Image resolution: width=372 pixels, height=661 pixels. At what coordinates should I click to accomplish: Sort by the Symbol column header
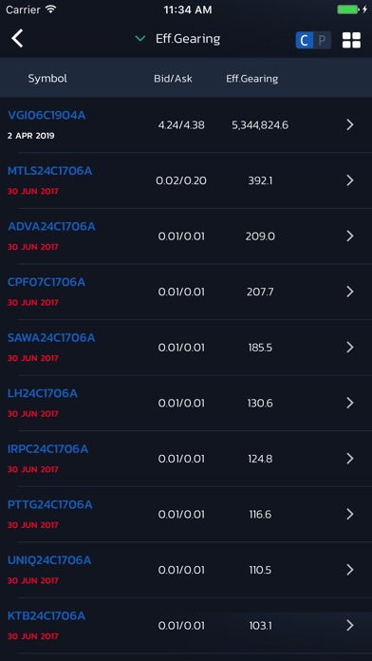coord(47,79)
